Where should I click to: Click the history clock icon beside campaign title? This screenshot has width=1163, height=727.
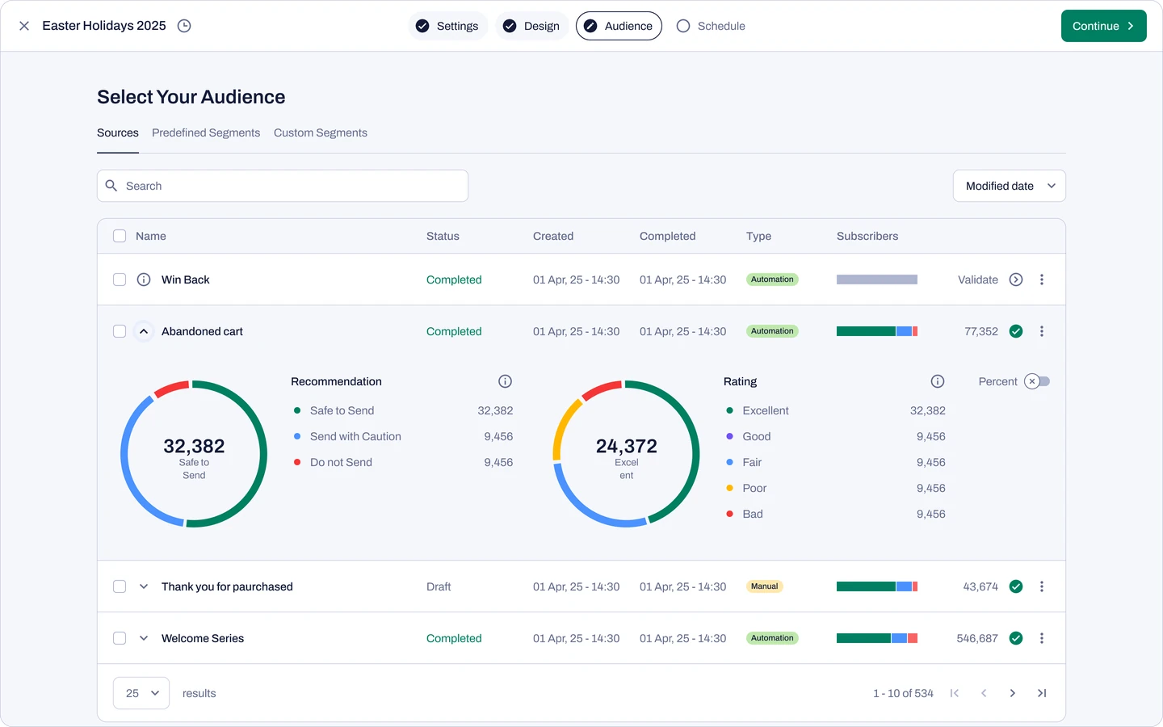click(x=184, y=26)
